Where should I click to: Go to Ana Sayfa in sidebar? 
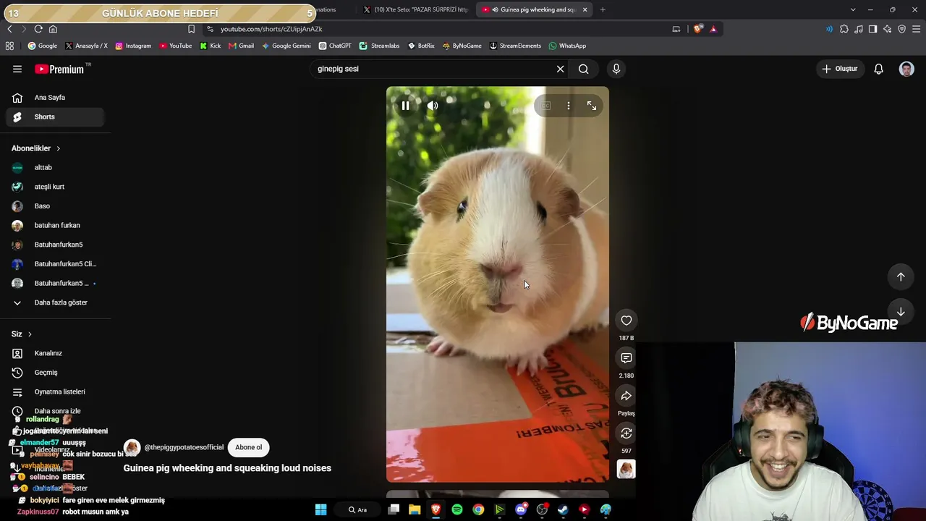point(55,98)
